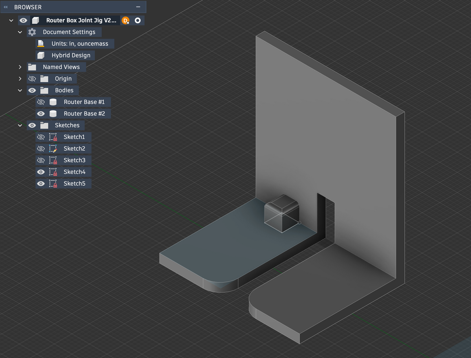Hide the Sketches folder contents

(x=32, y=125)
